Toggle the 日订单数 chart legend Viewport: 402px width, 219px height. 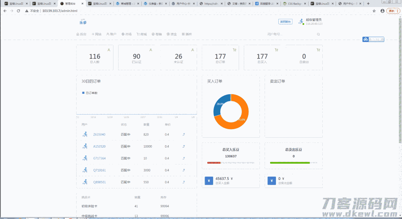point(90,93)
